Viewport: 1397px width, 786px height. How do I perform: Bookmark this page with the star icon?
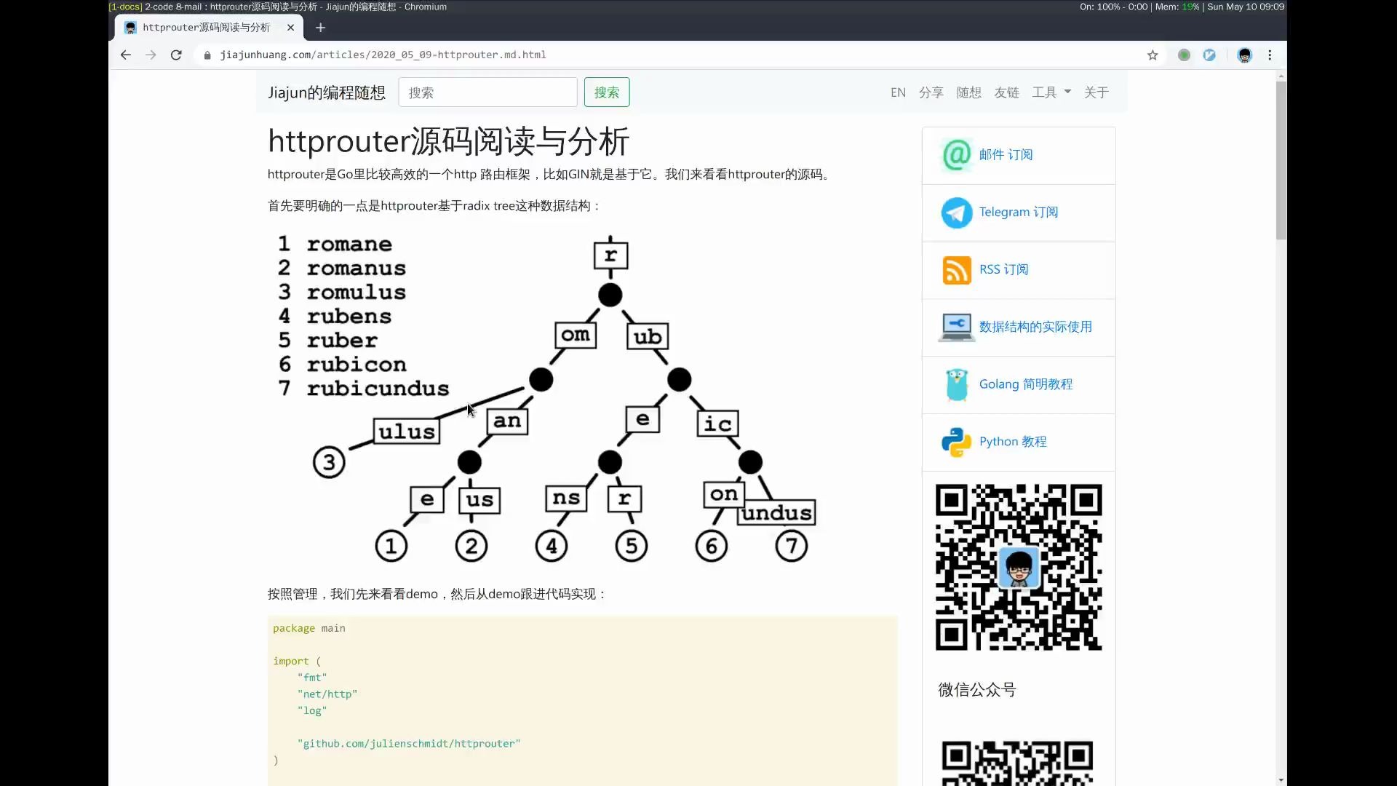pyautogui.click(x=1153, y=55)
